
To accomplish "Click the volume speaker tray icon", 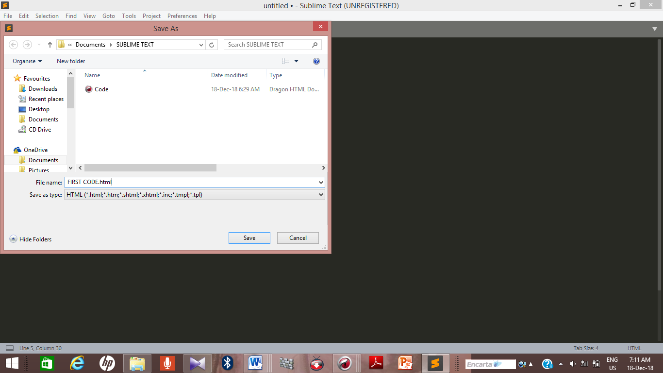I will [573, 364].
